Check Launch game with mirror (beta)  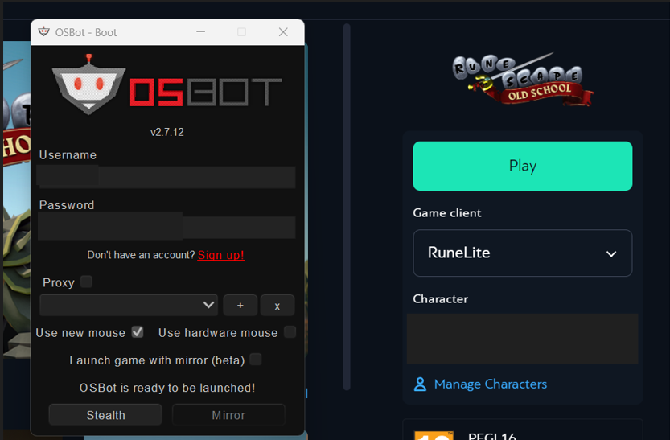tap(256, 360)
